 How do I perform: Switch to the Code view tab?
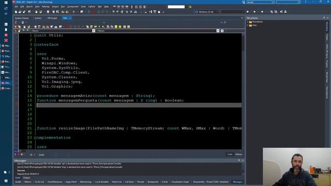230,154
